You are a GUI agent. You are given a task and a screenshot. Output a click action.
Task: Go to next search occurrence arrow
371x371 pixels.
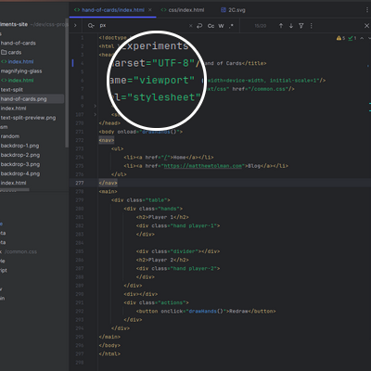click(291, 26)
